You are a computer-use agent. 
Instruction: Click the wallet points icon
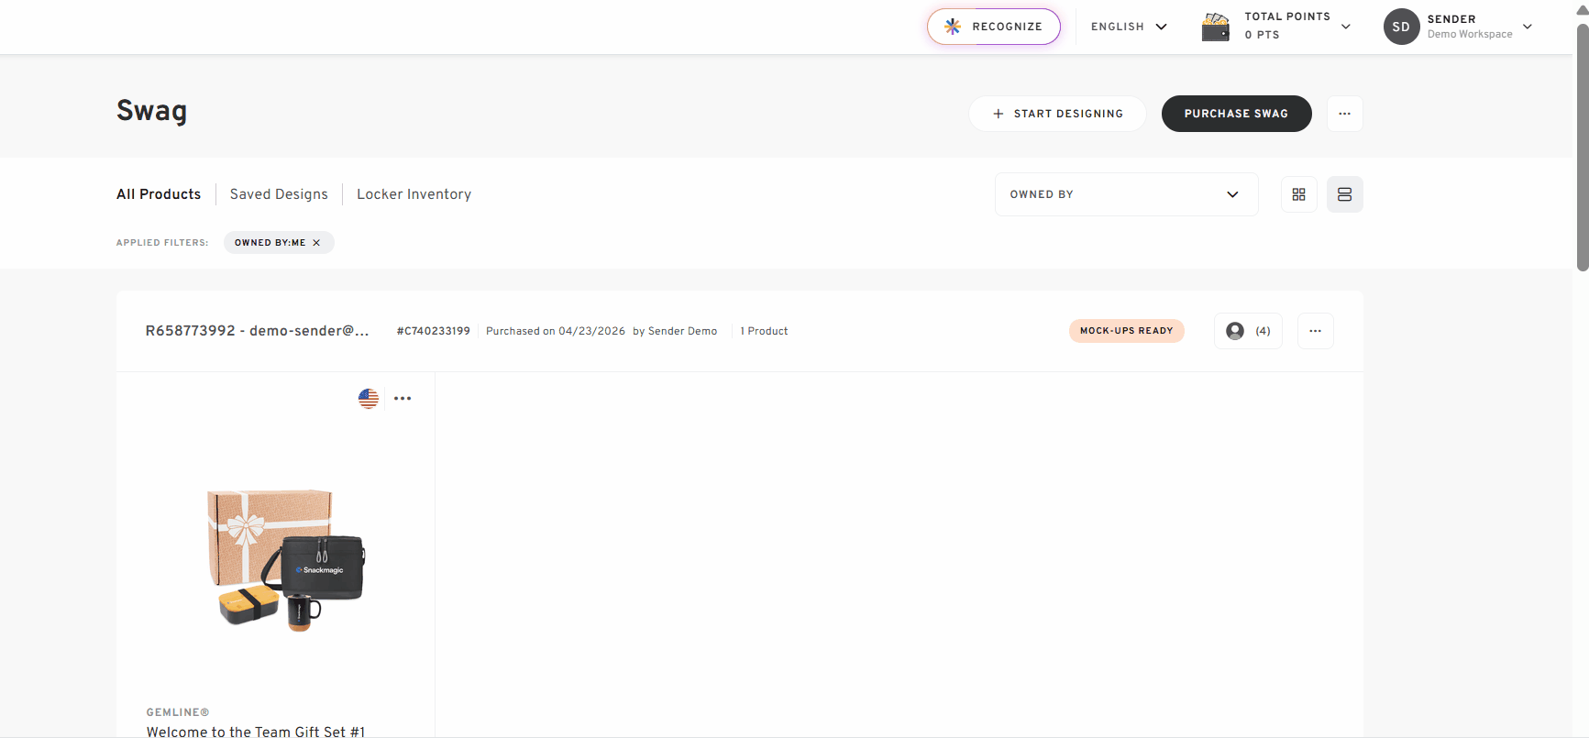[x=1216, y=27]
